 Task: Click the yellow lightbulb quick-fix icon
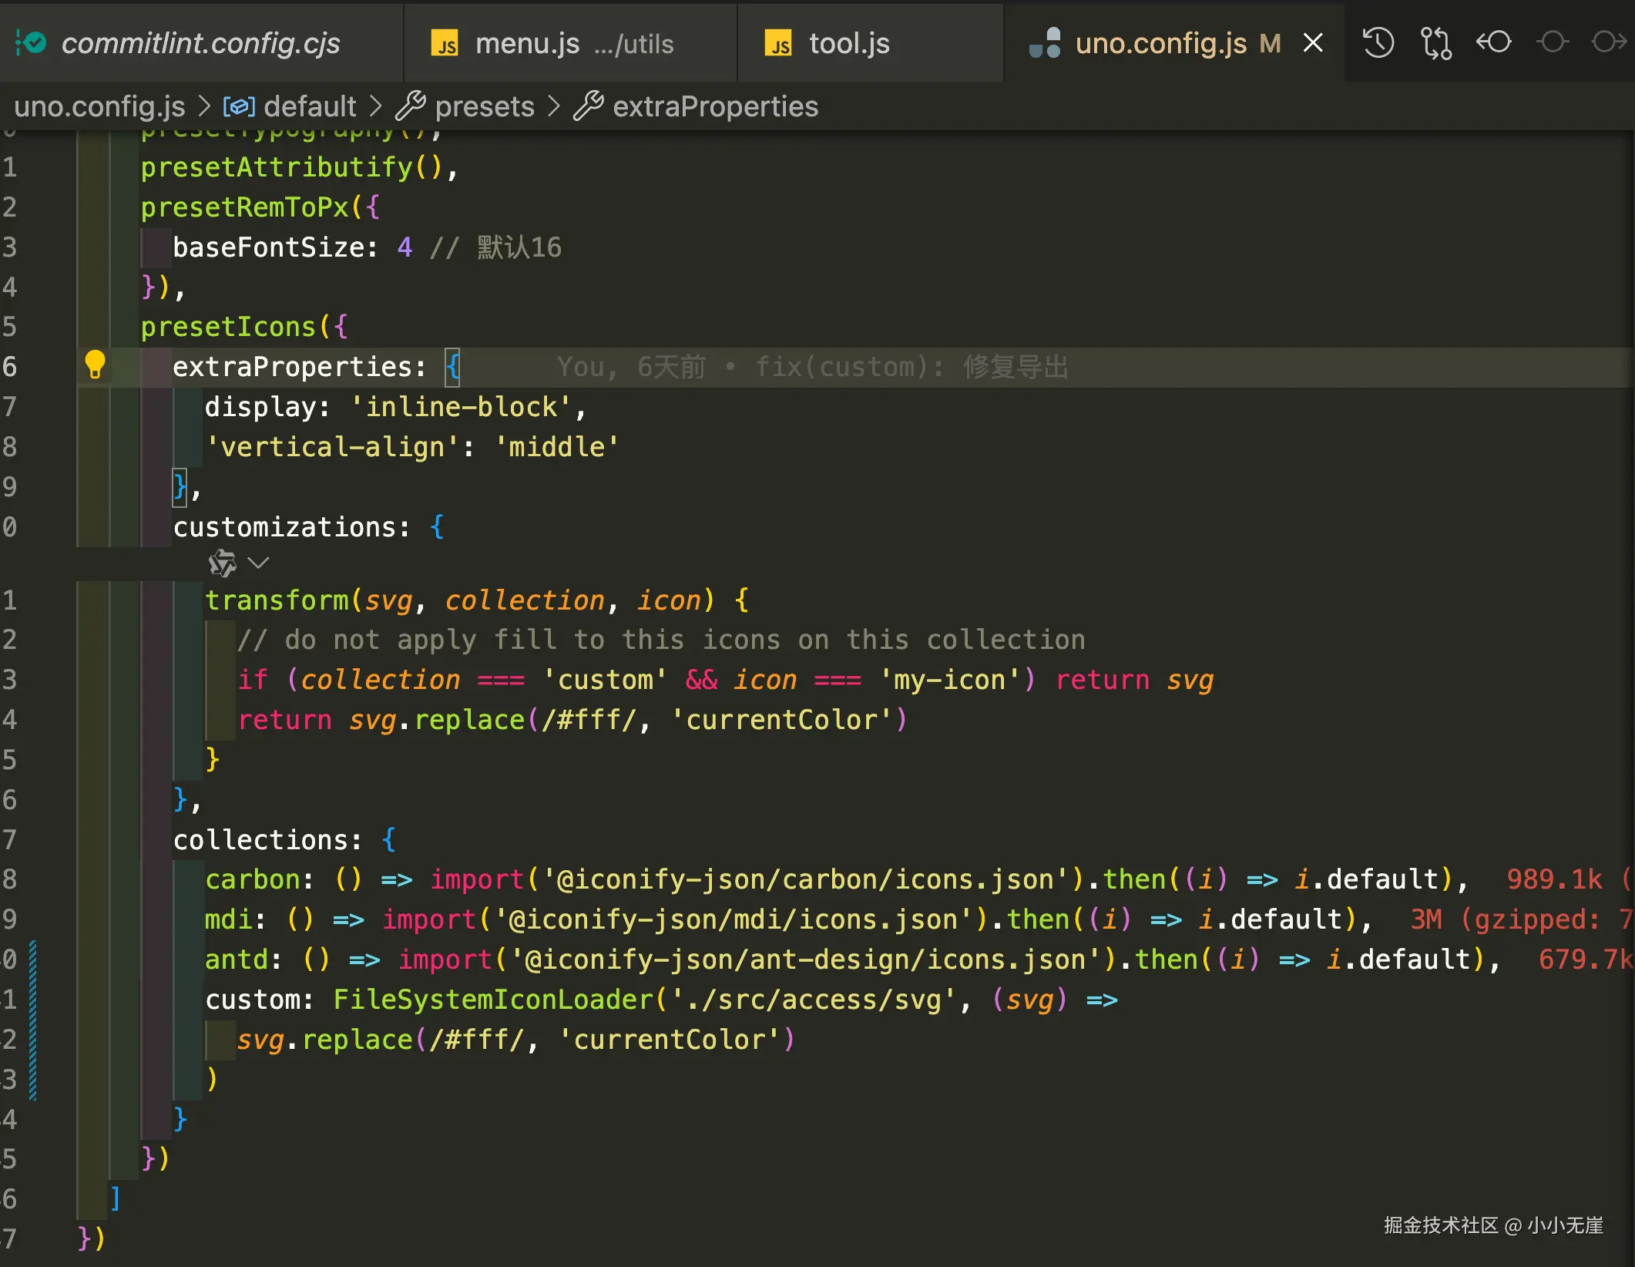95,365
